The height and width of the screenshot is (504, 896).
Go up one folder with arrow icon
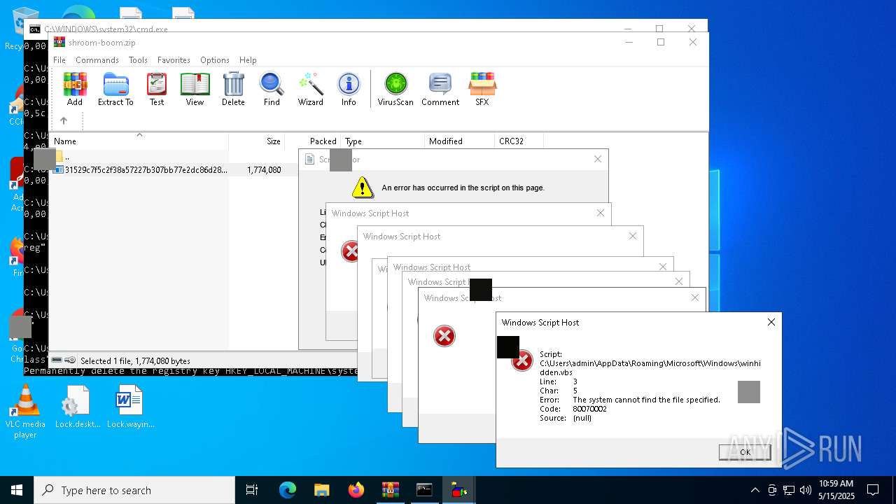(64, 120)
